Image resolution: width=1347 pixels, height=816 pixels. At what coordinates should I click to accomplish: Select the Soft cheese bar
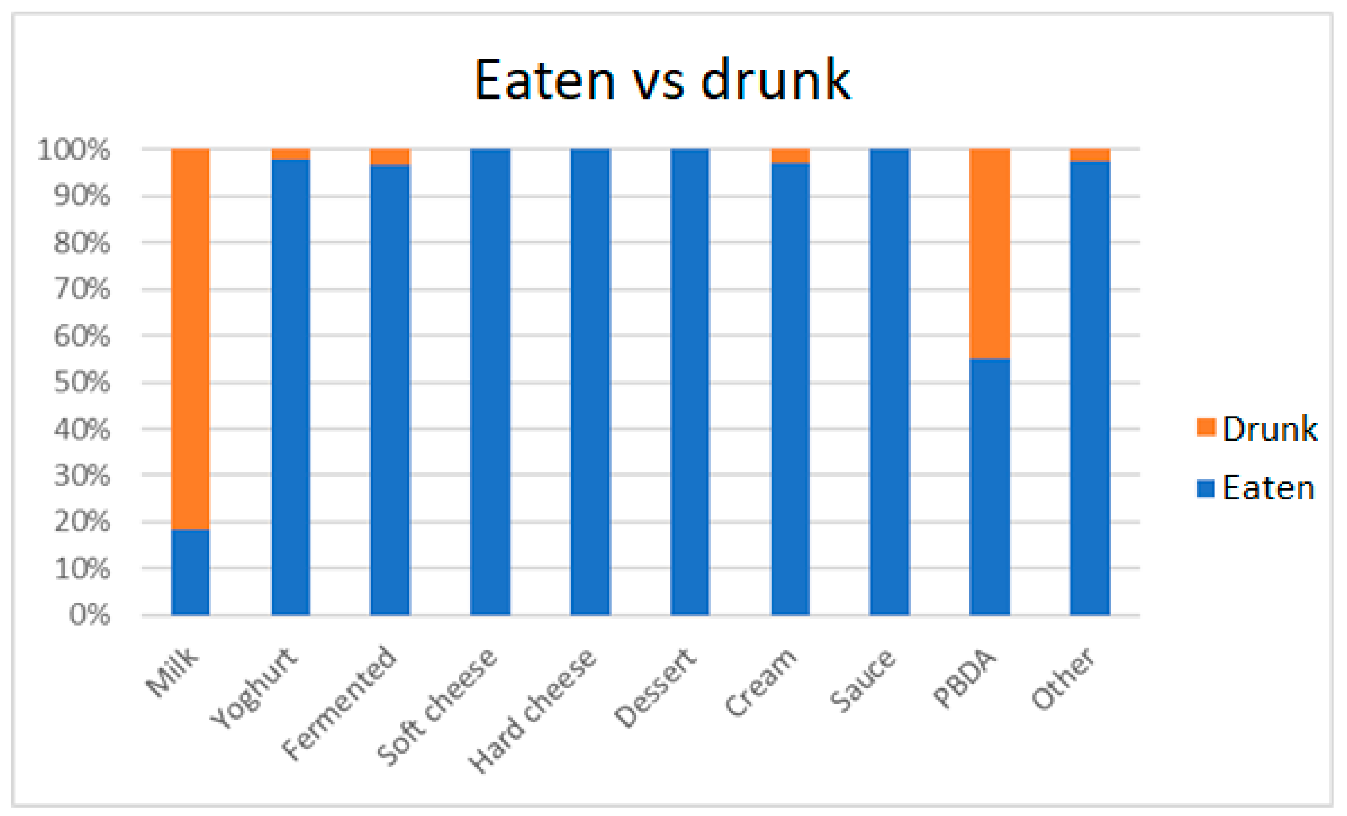[x=490, y=382]
